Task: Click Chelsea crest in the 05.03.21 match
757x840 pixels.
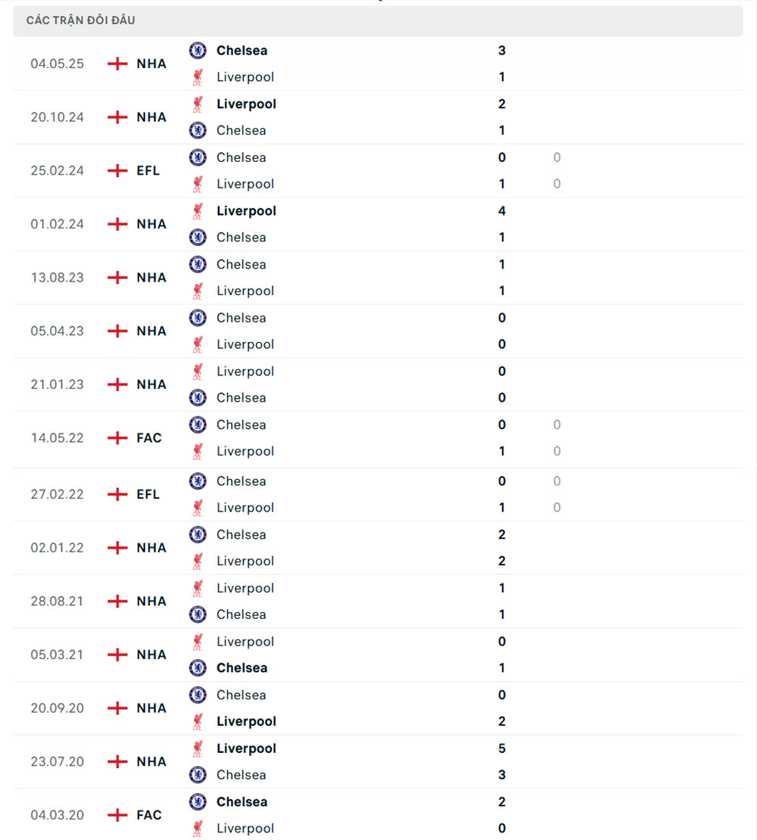Action: (198, 668)
